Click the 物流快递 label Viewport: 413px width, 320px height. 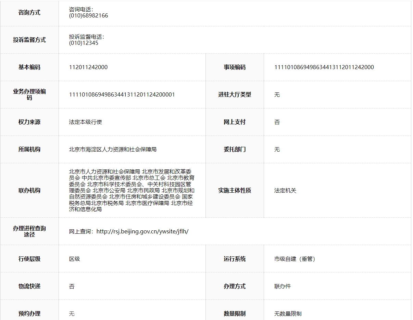[x=29, y=286]
